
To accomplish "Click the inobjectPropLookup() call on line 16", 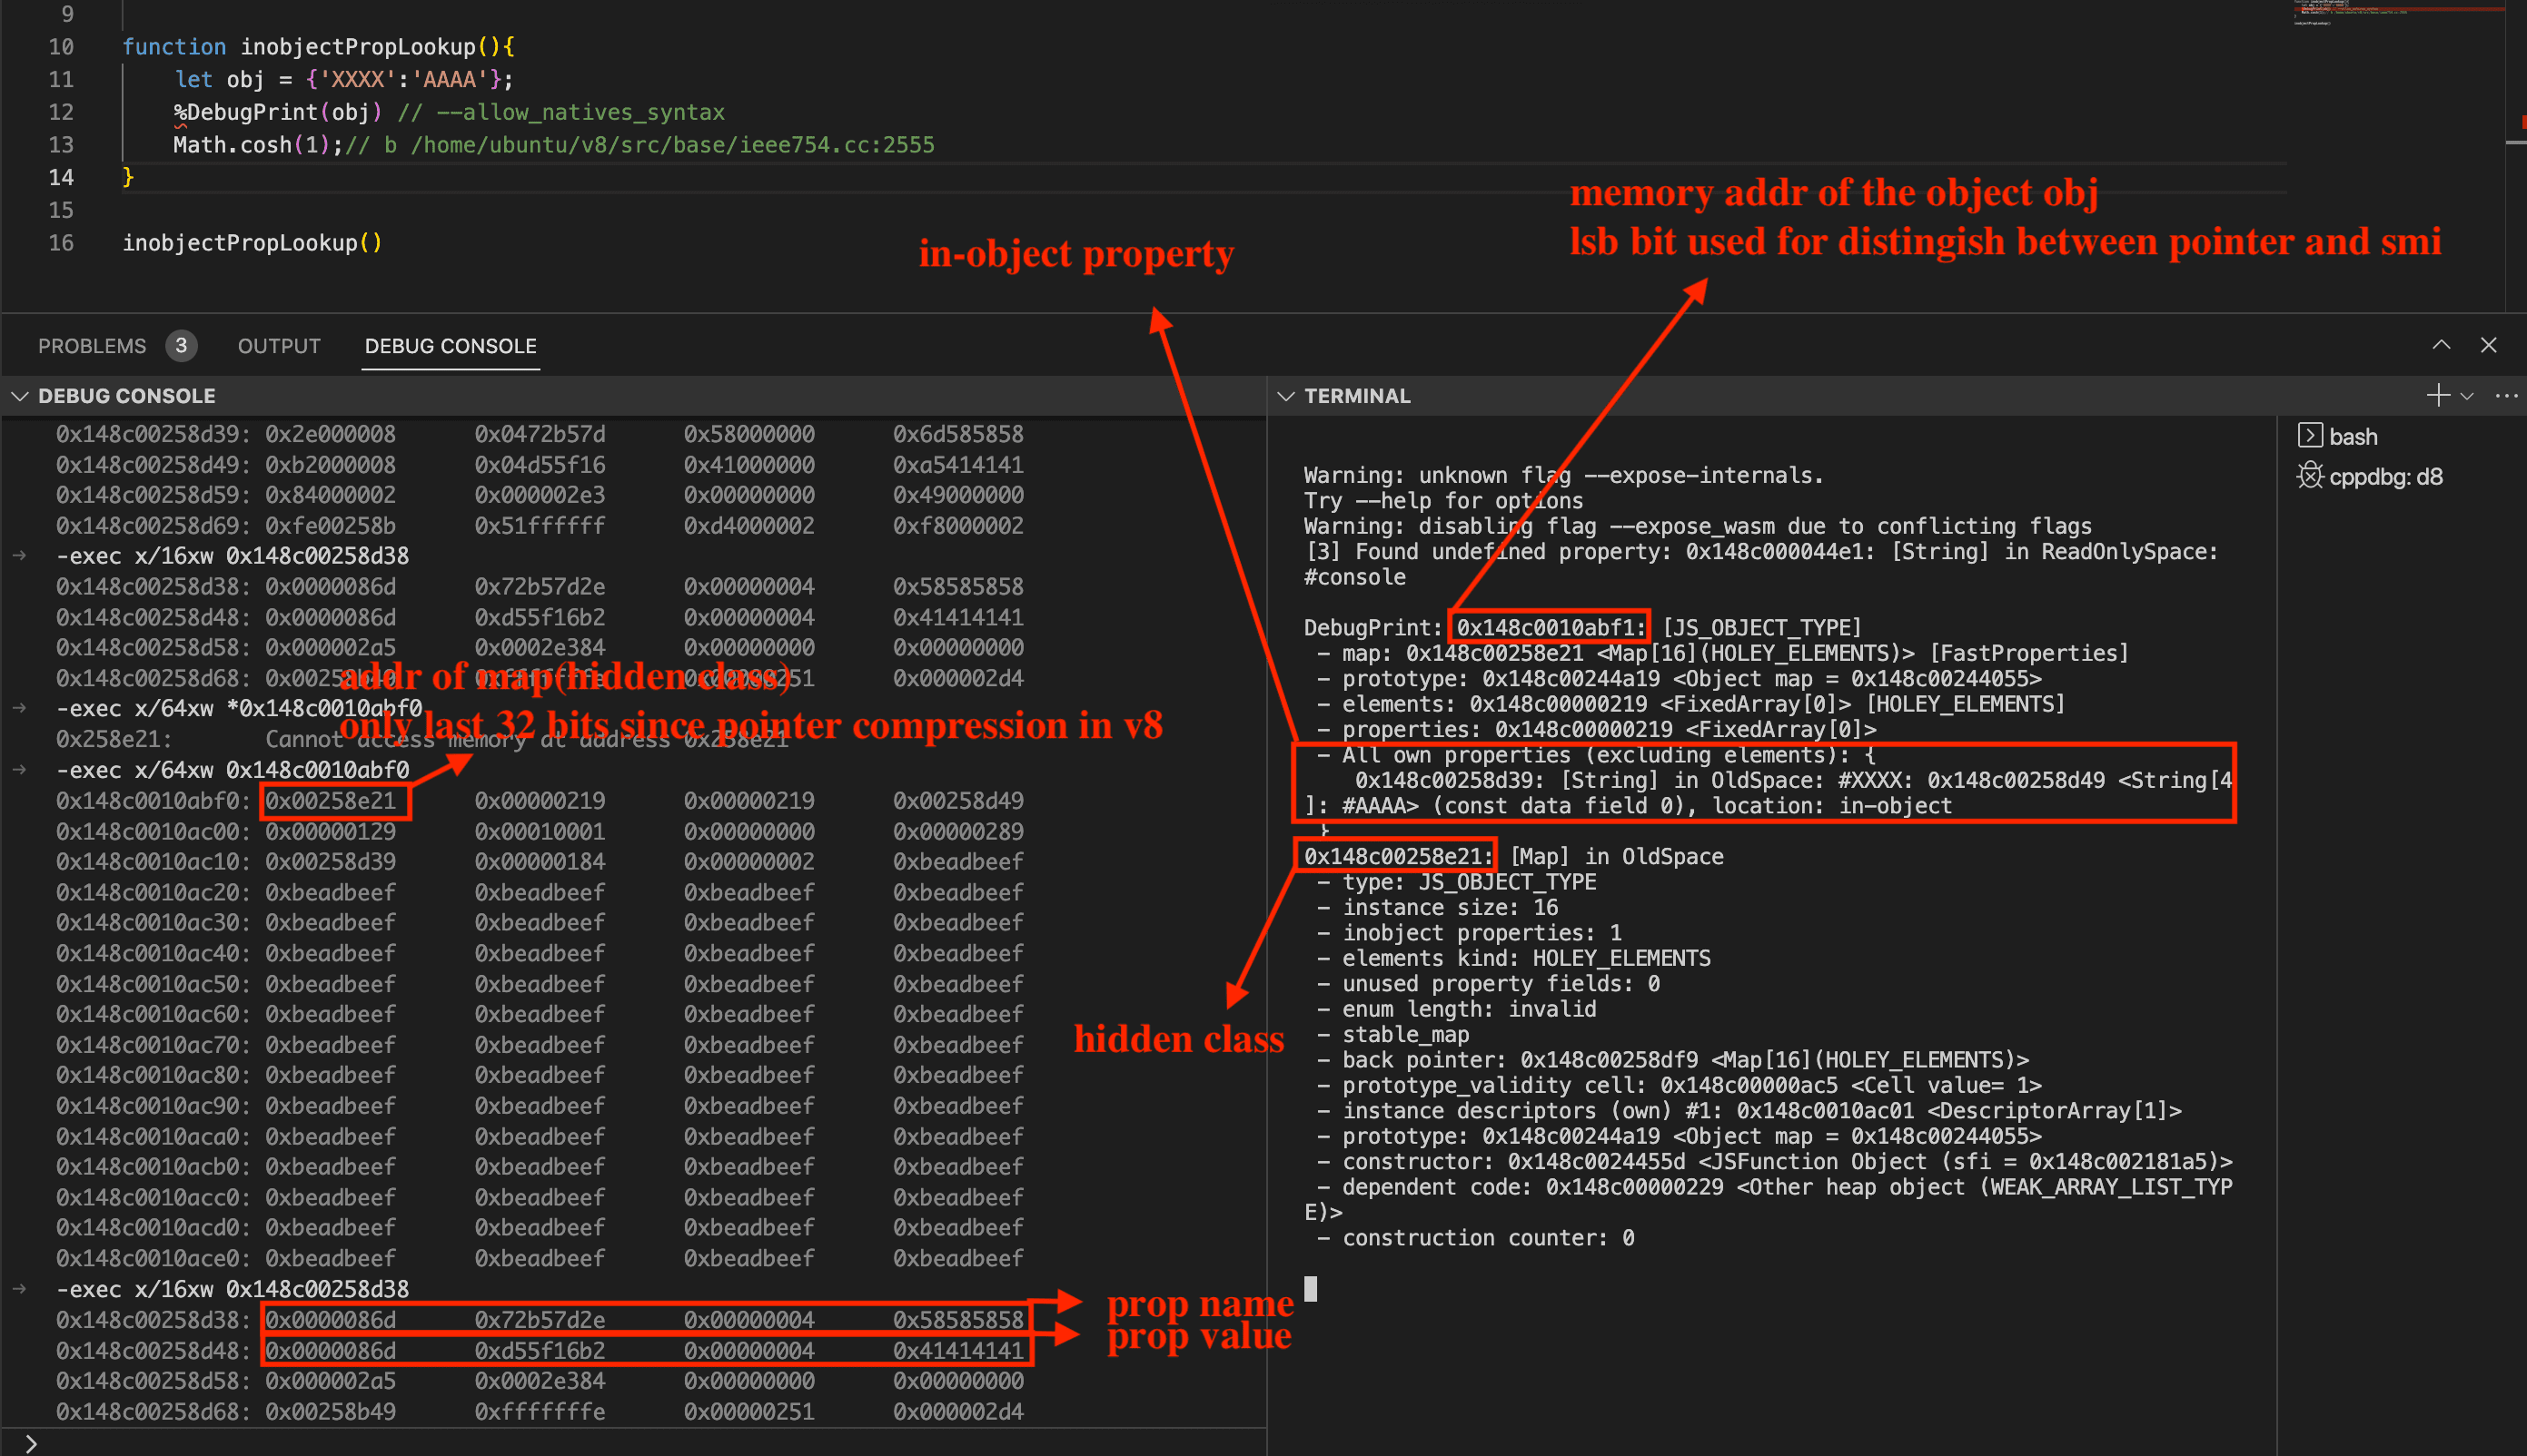I will pyautogui.click(x=251, y=243).
